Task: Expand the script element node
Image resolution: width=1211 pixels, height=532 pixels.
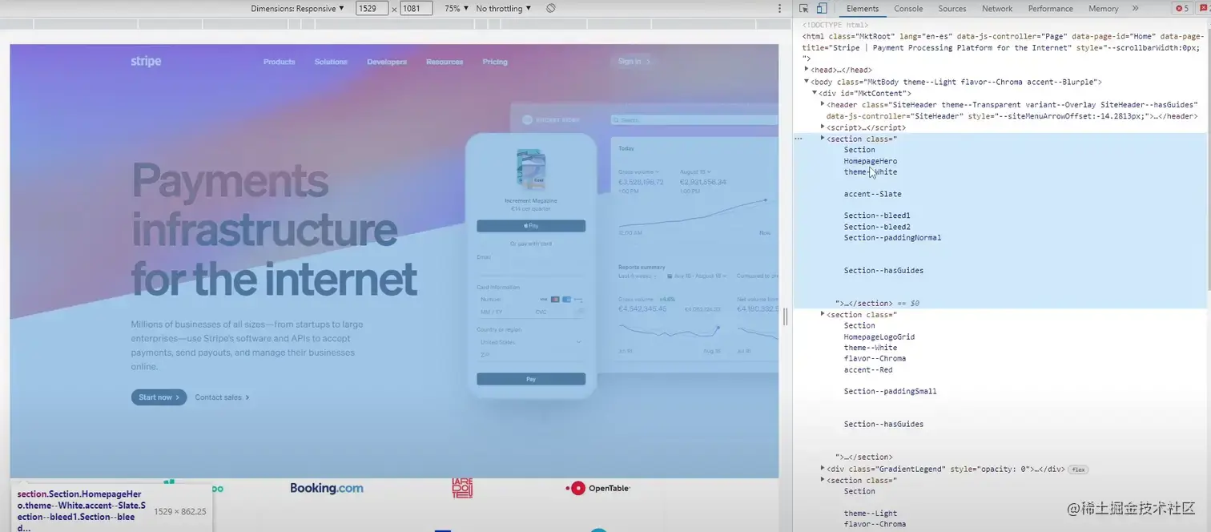Action: [x=823, y=127]
